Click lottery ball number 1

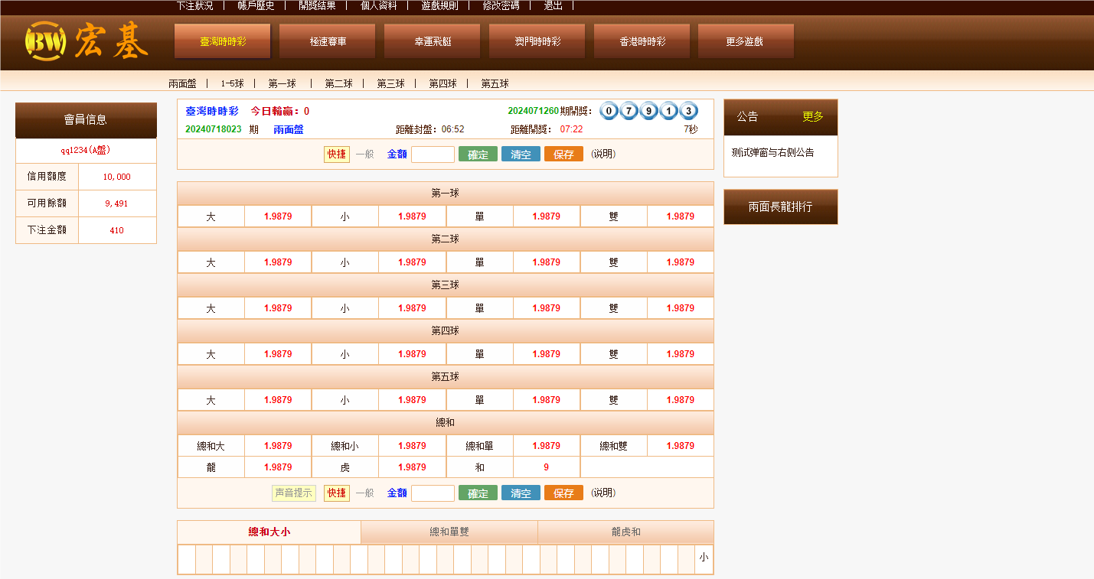click(669, 110)
